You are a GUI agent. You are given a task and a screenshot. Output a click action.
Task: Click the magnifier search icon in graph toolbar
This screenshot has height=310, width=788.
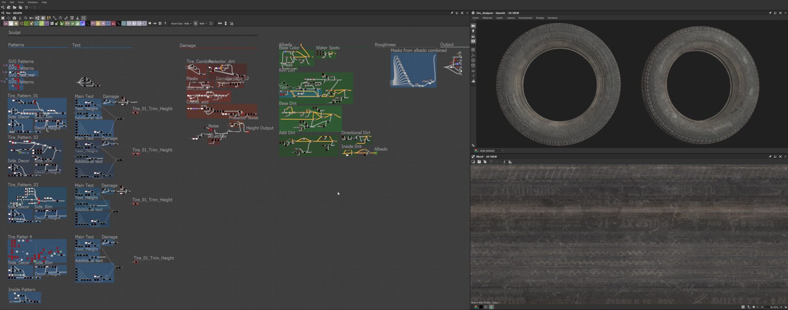26,18
